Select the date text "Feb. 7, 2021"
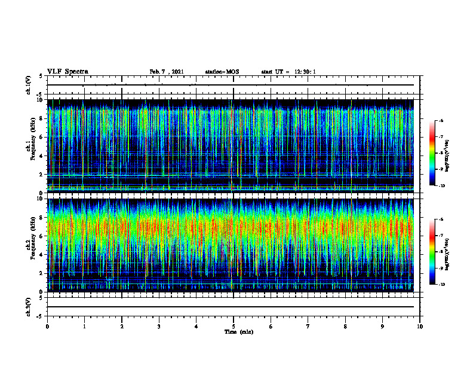The width and height of the screenshot is (473, 366). click(x=167, y=72)
